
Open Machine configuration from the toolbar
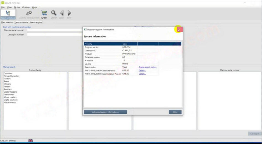pos(29,14)
